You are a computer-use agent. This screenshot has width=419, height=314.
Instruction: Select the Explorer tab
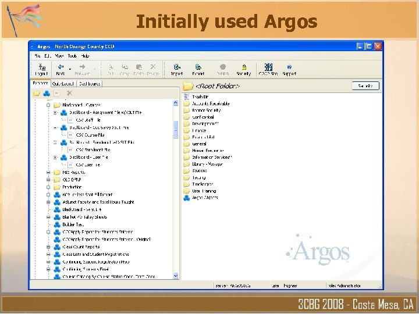(40, 83)
